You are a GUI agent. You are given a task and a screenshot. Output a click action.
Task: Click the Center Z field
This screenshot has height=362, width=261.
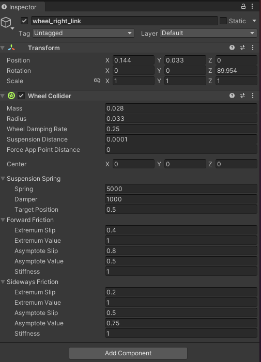tap(236, 164)
